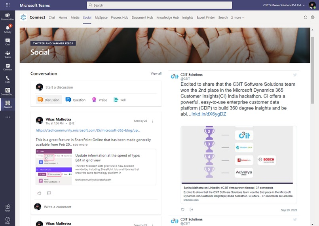
Task: Open the Expert Finder tab
Action: click(x=206, y=17)
